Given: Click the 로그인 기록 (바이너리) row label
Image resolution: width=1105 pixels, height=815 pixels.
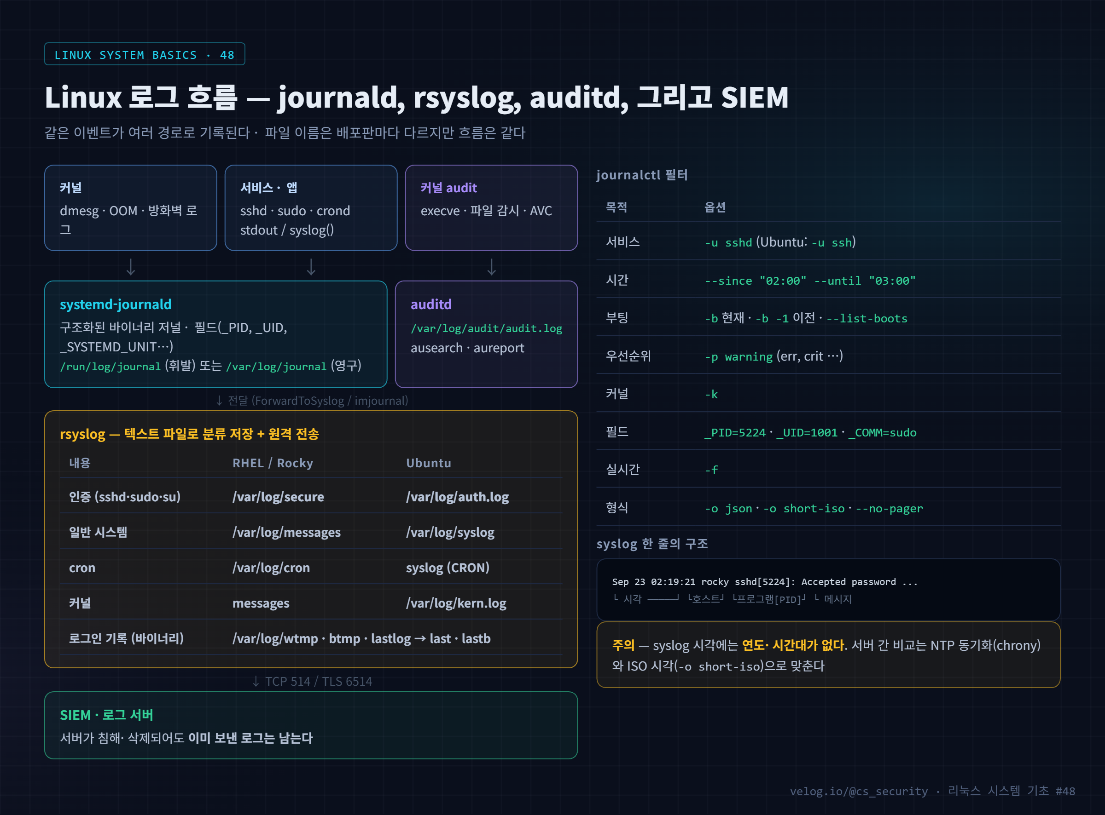Looking at the screenshot, I should tap(127, 638).
